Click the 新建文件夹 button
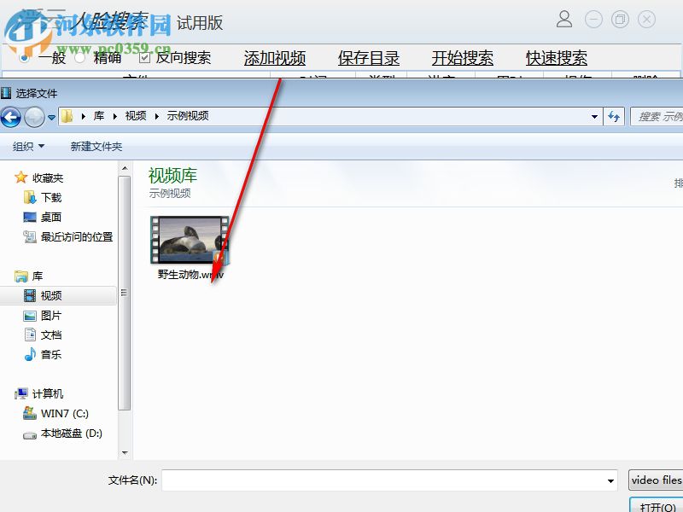Screen dimensions: 683x512 pyautogui.click(x=94, y=146)
